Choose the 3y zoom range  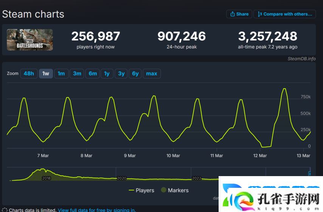tap(121, 73)
